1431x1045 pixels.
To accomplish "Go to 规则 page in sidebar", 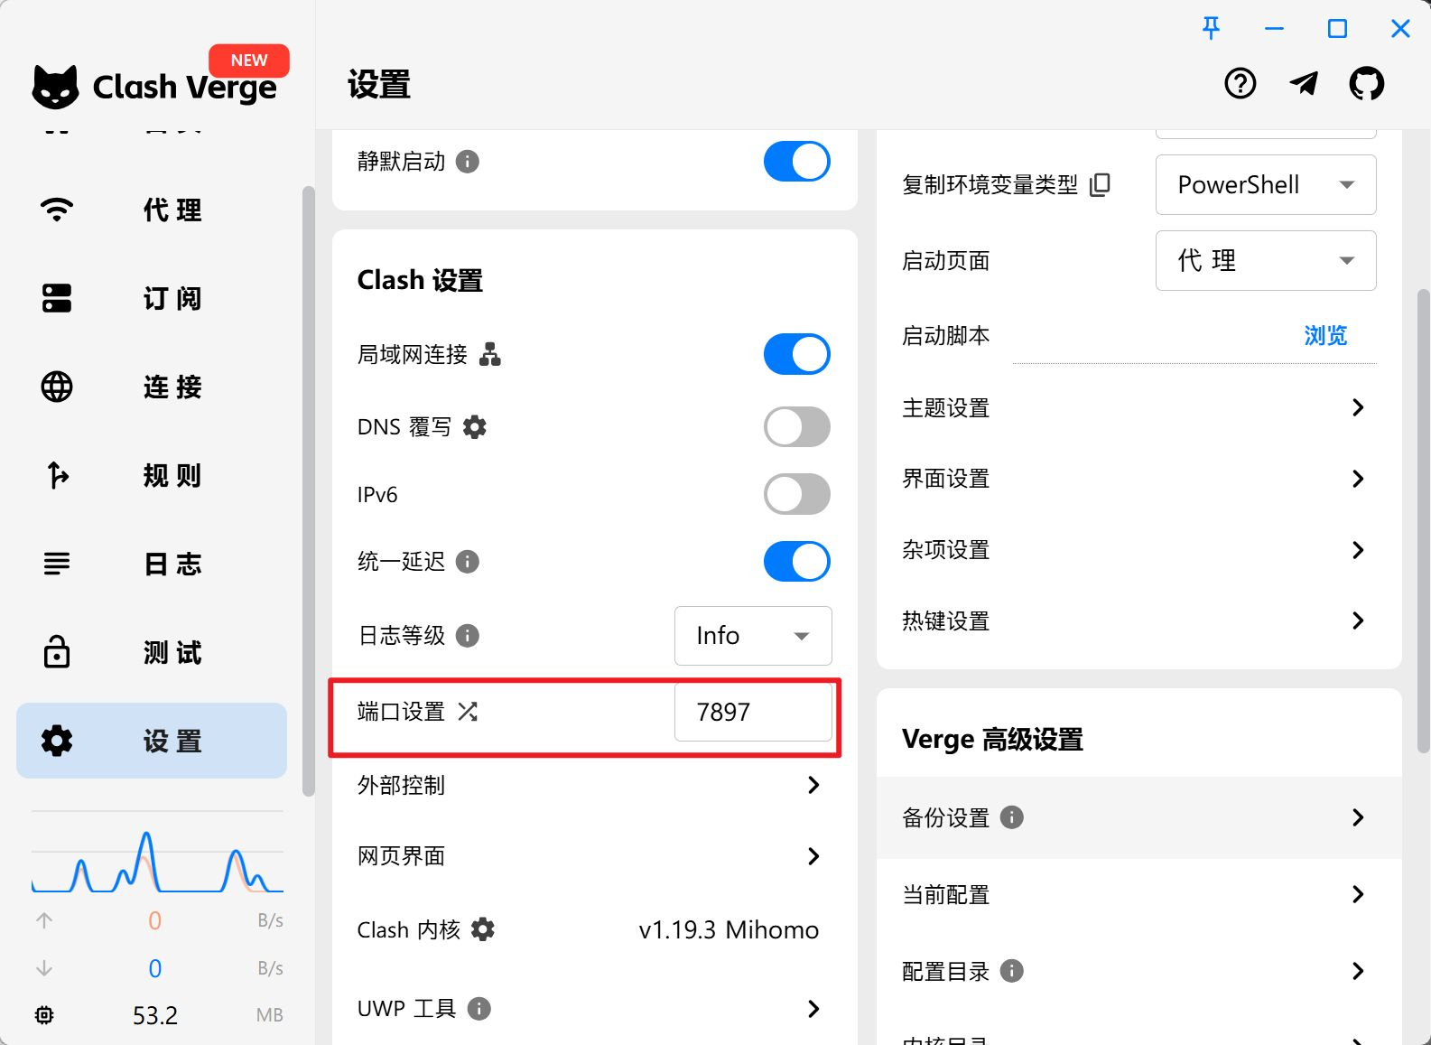I will [152, 475].
